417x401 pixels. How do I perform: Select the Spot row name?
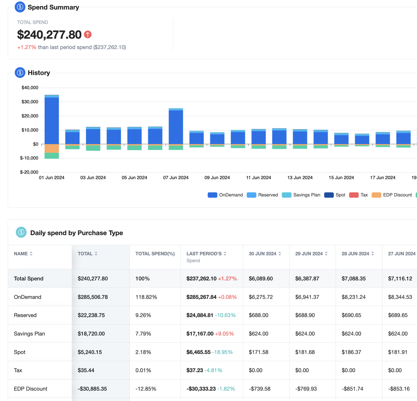(x=20, y=352)
